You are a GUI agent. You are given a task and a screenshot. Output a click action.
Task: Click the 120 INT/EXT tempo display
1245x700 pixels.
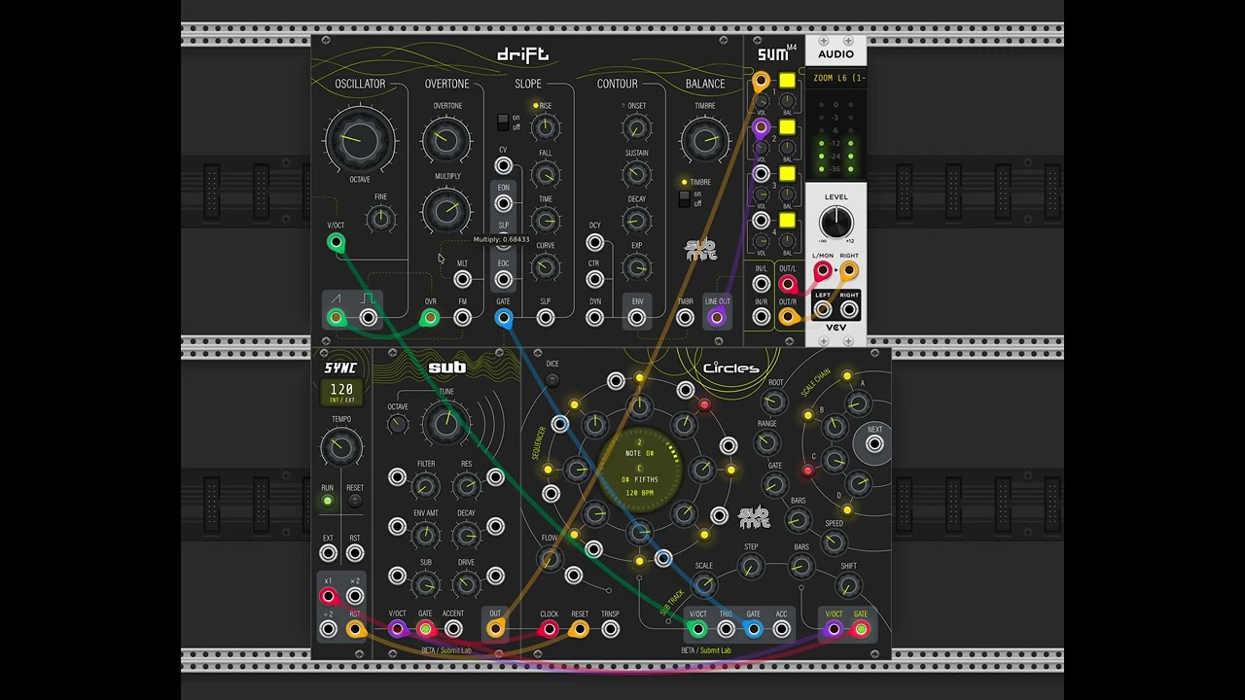click(x=341, y=392)
